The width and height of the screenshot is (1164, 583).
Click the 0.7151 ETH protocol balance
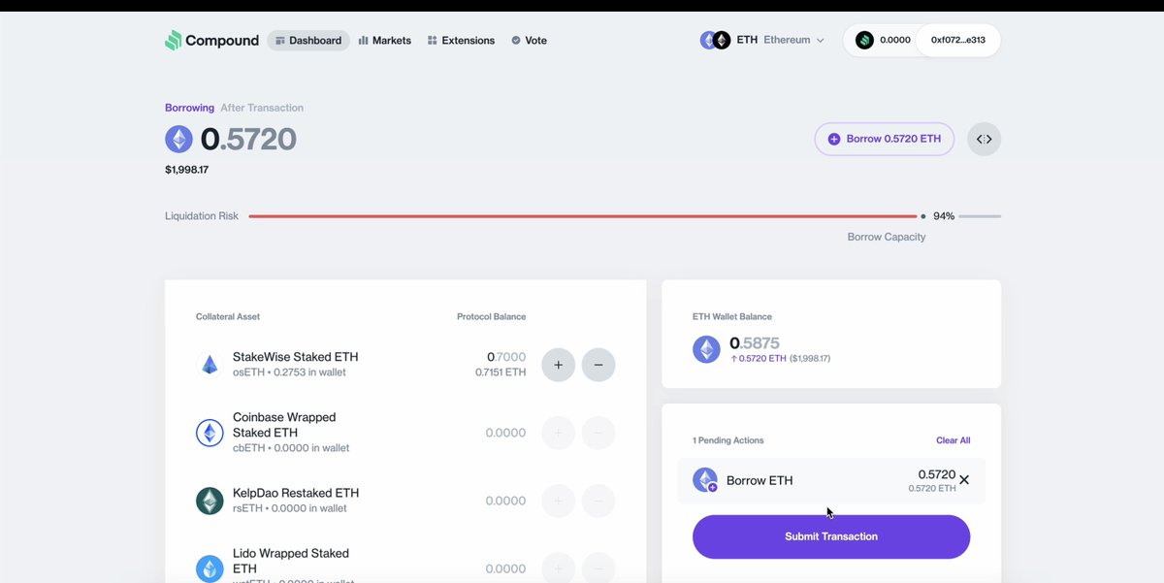(501, 372)
